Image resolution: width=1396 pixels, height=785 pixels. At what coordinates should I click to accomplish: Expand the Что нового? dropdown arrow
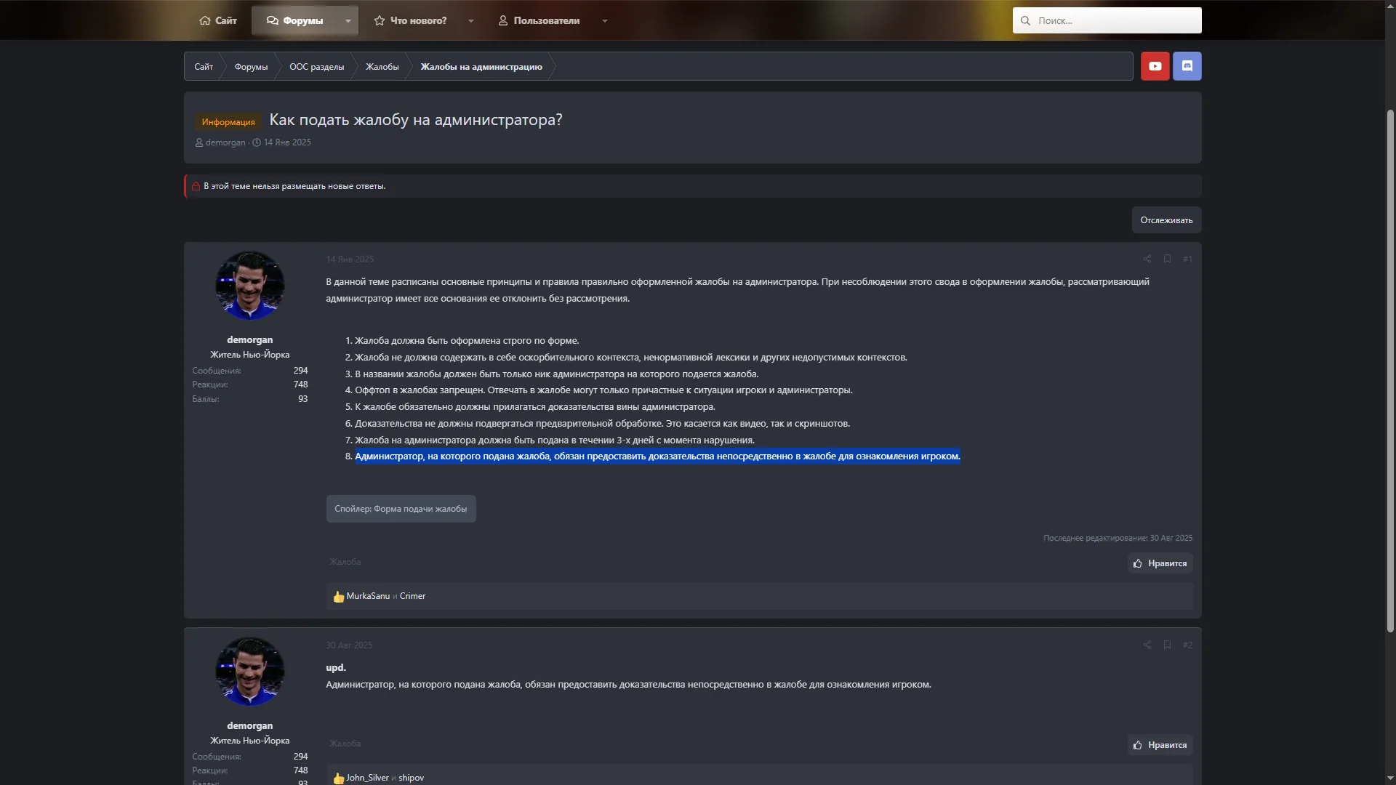(471, 20)
